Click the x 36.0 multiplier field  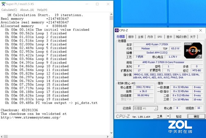pyautogui.click(x=143, y=91)
